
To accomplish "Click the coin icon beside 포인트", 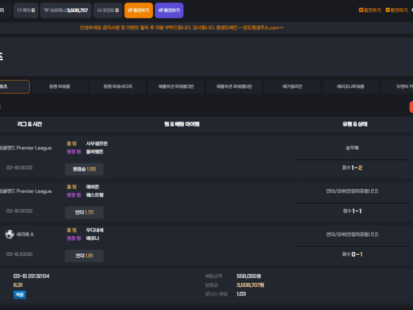I will (99, 10).
